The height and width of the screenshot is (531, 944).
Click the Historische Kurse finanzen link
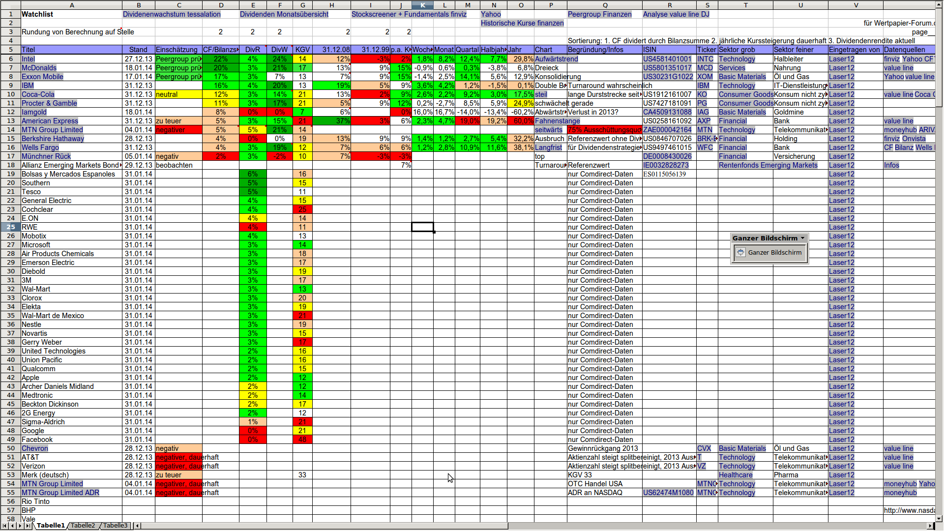pyautogui.click(x=522, y=23)
